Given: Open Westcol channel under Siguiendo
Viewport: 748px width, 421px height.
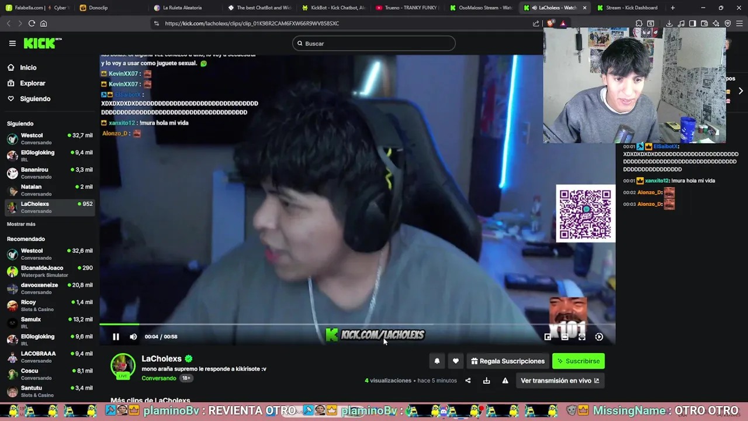Looking at the screenshot, I should click(50, 139).
